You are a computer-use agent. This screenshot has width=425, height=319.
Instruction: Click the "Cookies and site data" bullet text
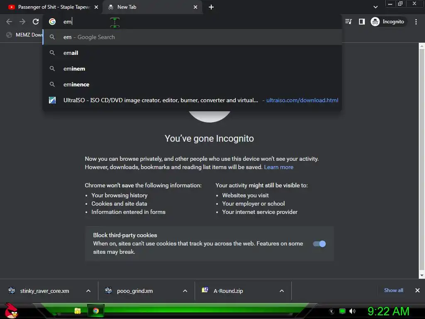[119, 204]
